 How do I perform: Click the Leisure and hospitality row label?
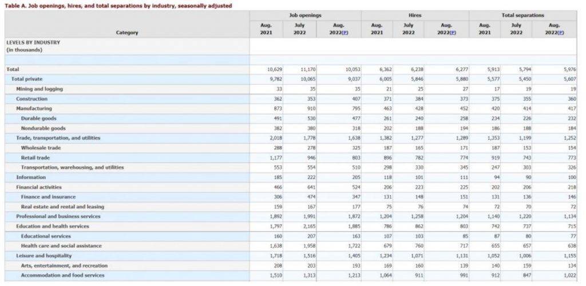tap(44, 256)
